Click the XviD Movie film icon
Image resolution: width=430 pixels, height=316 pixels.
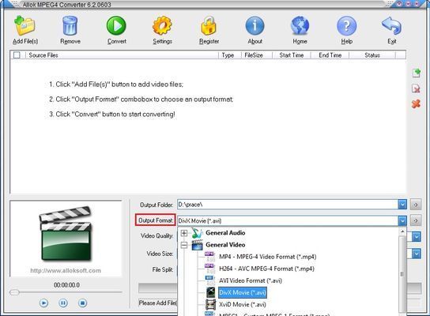click(210, 304)
